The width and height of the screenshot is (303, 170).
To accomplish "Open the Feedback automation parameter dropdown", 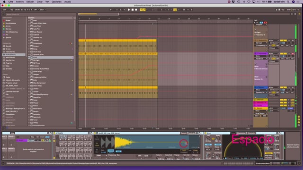I will click(261, 59).
